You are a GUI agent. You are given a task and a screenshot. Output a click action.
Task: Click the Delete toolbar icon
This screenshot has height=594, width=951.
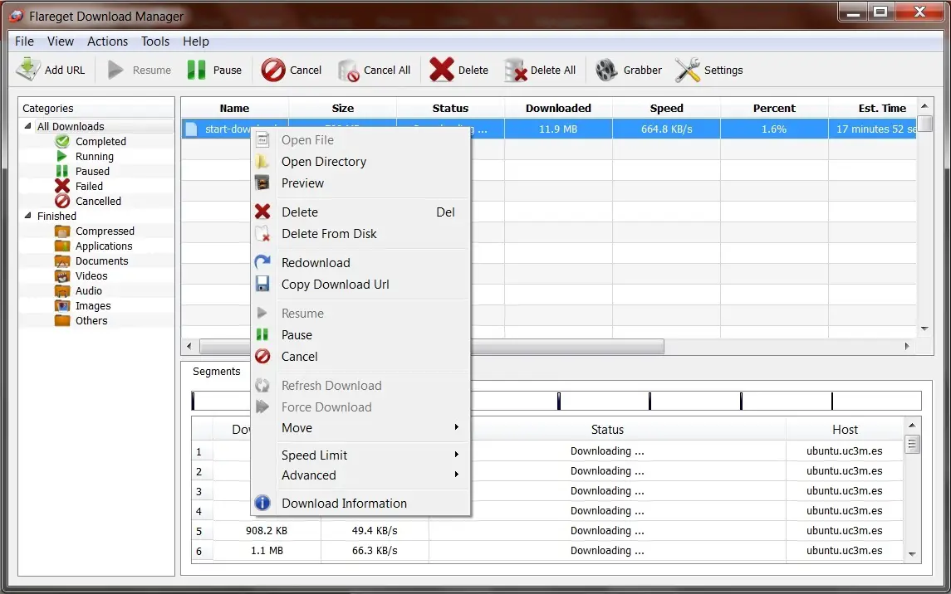click(442, 70)
